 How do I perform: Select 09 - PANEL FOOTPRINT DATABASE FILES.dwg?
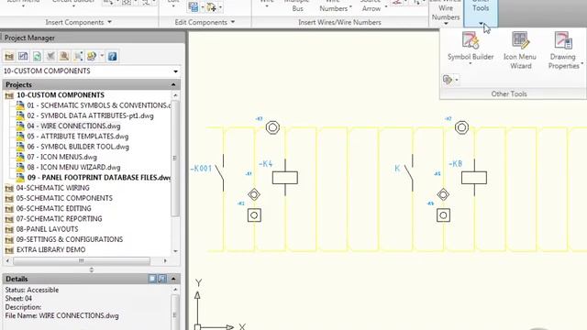(99, 178)
